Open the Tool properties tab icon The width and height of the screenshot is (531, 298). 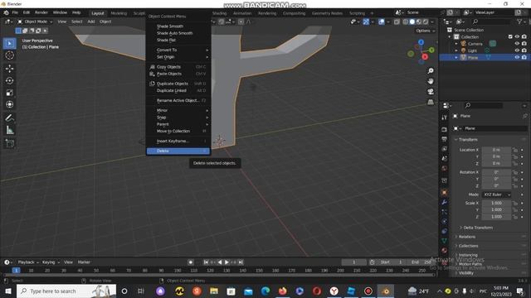coord(445,118)
